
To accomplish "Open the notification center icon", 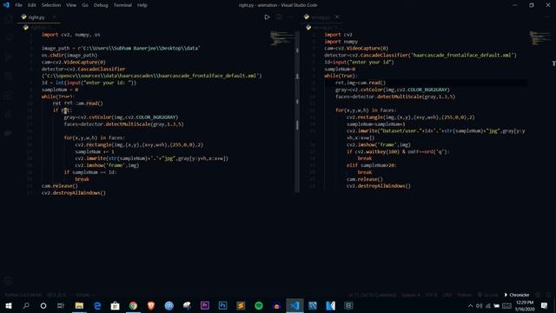I will coord(545,305).
